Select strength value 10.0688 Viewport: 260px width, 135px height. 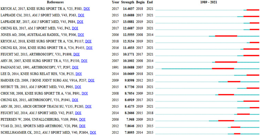(129, 67)
